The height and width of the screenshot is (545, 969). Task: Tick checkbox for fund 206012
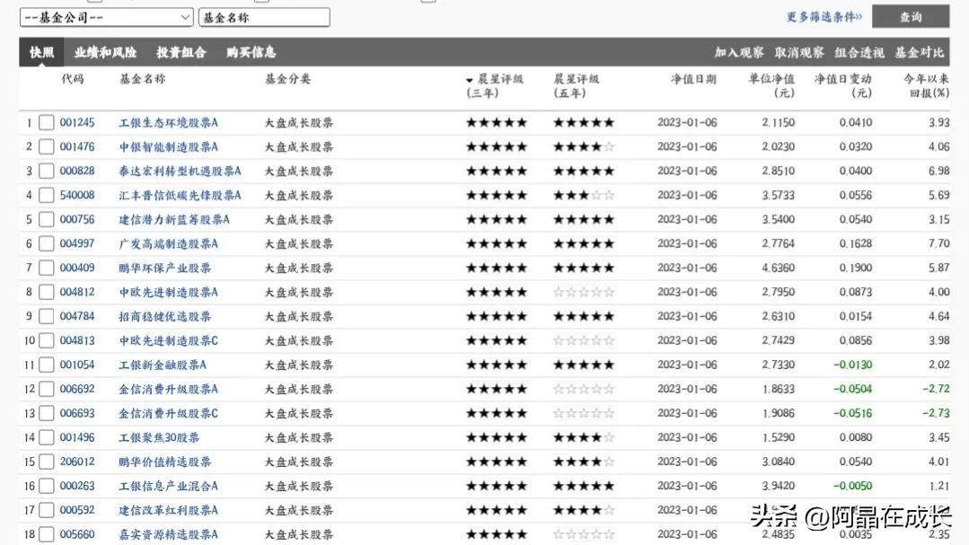click(47, 461)
